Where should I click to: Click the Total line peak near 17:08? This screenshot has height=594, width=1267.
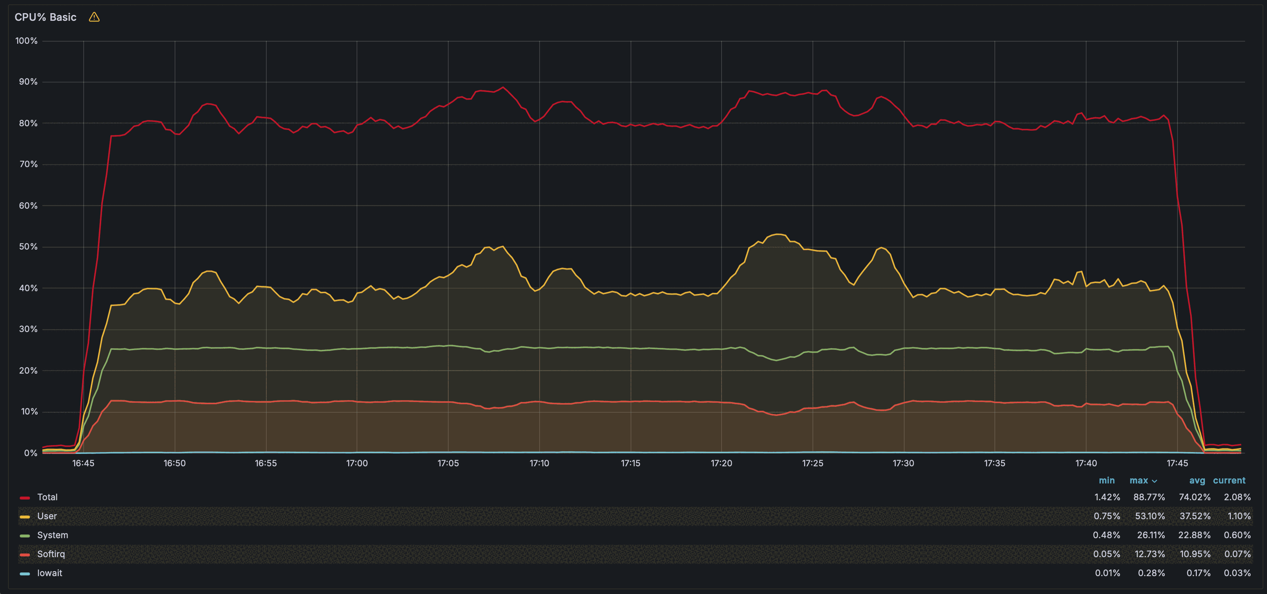pyautogui.click(x=502, y=88)
